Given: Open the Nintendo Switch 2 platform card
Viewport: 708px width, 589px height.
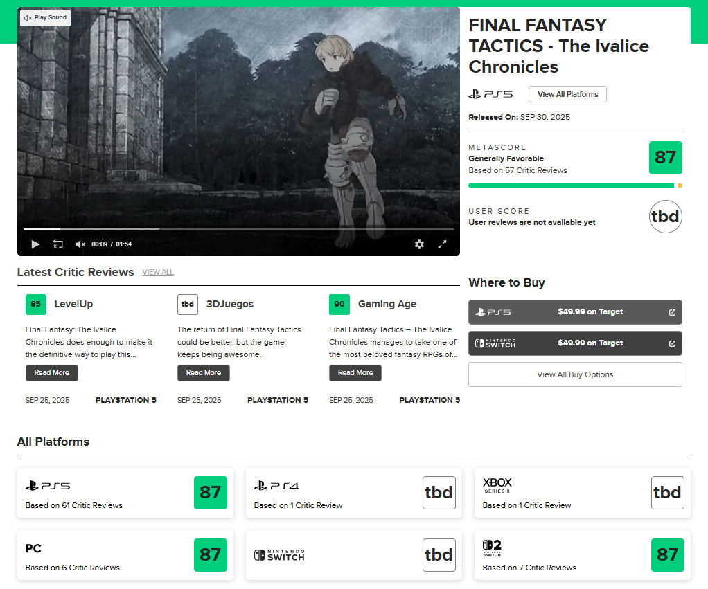Looking at the screenshot, I should (582, 554).
